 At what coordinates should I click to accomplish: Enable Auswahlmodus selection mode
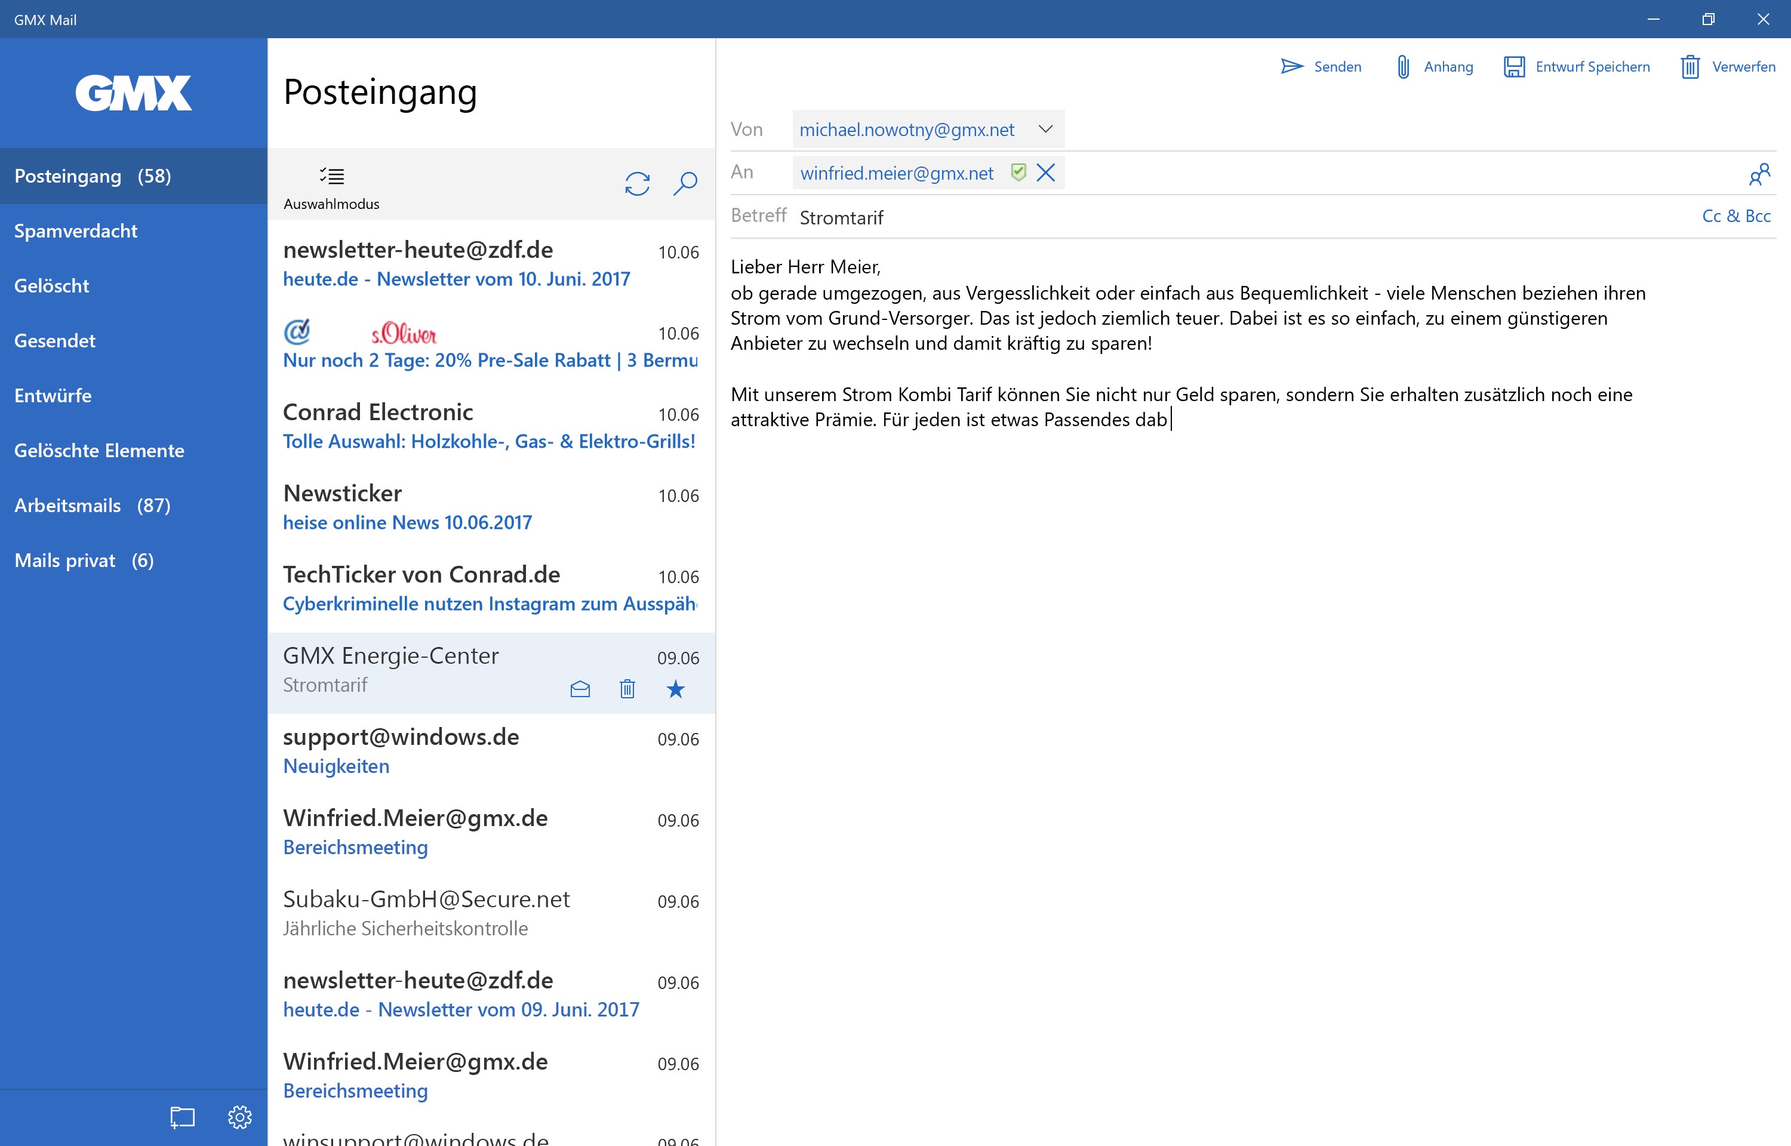tap(331, 184)
